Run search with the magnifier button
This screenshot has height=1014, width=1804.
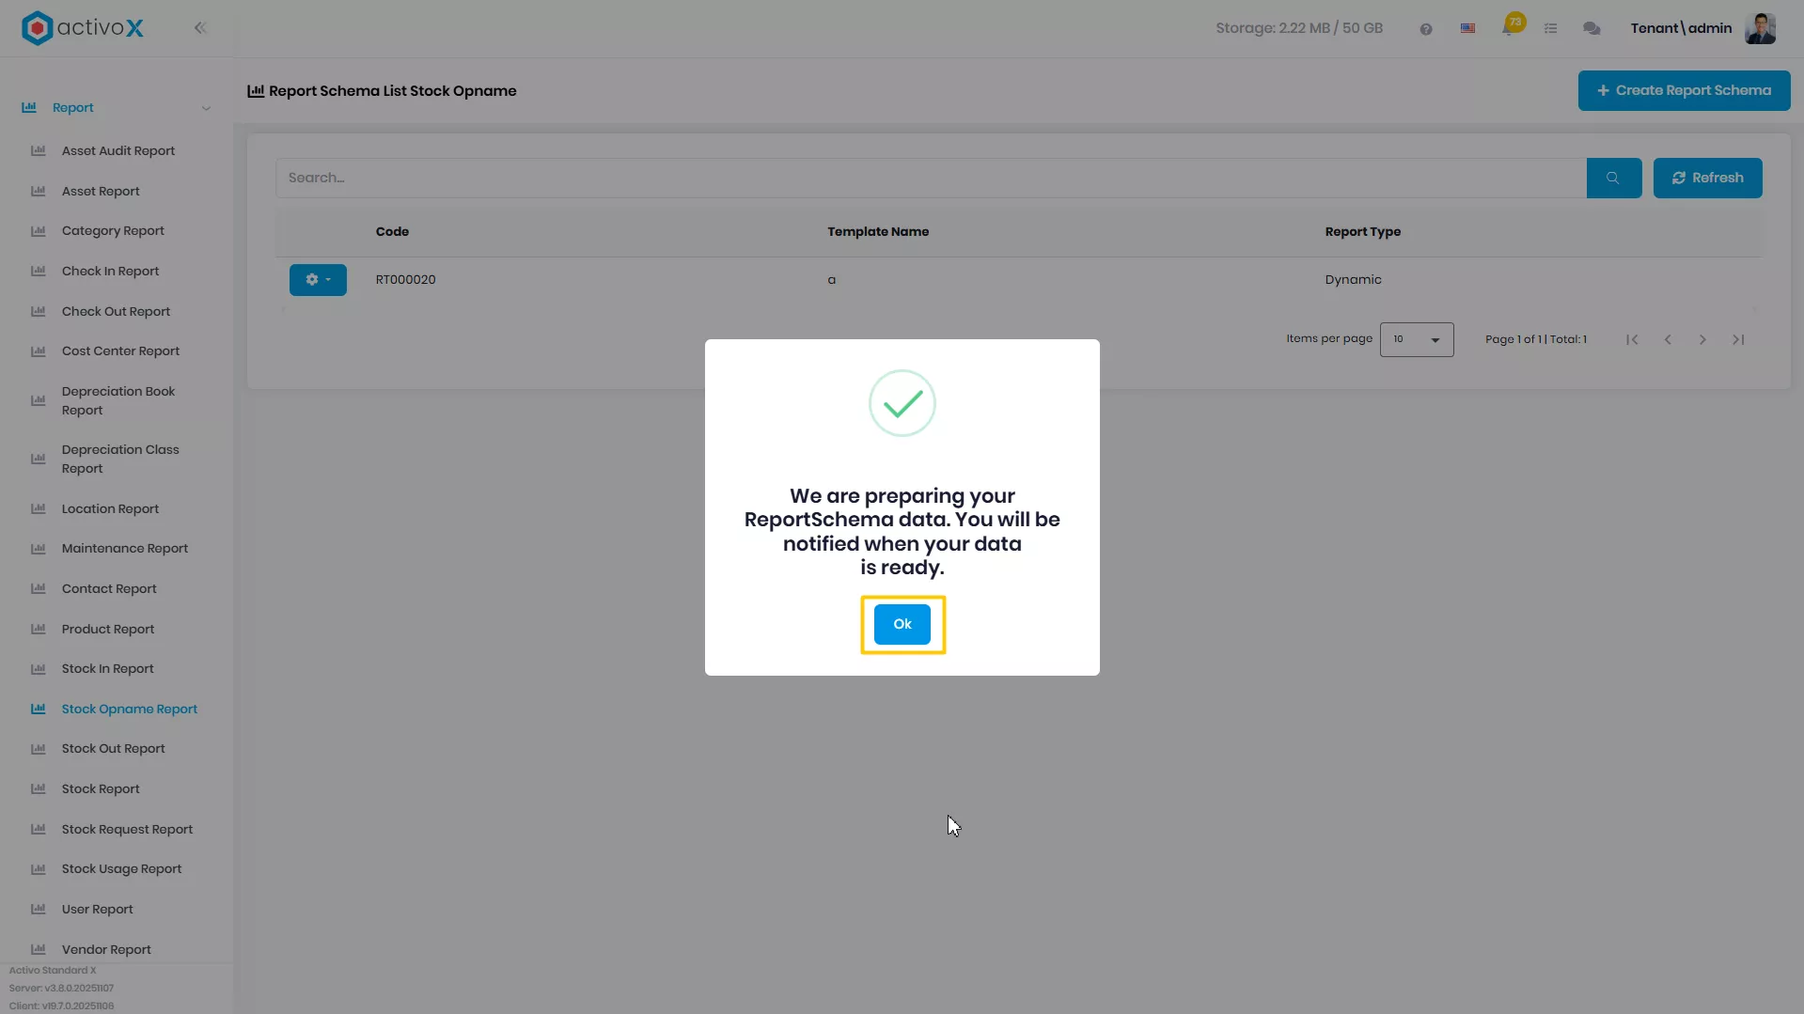pos(1613,178)
